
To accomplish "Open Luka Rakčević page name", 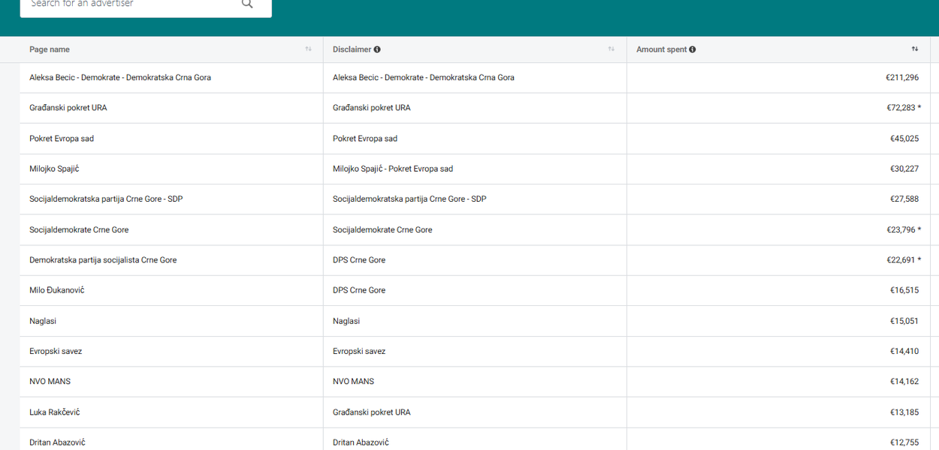I will click(55, 412).
